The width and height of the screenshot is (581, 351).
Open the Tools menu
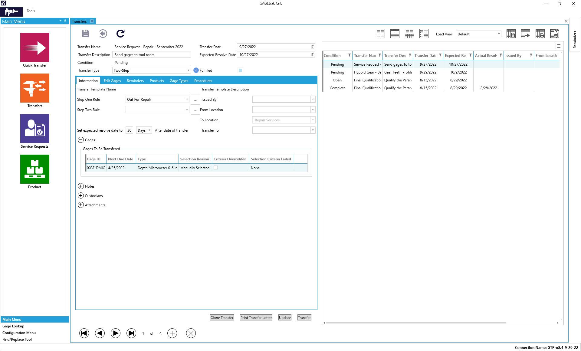31,11
